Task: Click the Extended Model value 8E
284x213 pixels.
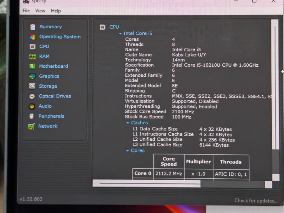Action: (x=175, y=86)
